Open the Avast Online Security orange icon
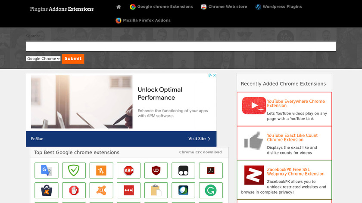Image resolution: width=362 pixels, height=203 pixels. tap(101, 191)
